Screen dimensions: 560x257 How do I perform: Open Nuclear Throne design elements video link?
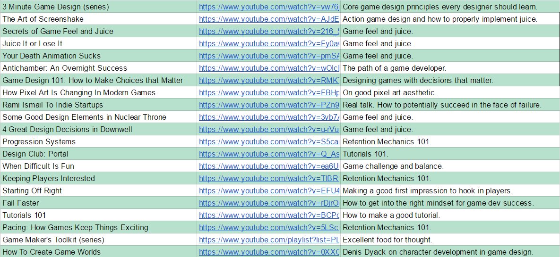[269, 117]
